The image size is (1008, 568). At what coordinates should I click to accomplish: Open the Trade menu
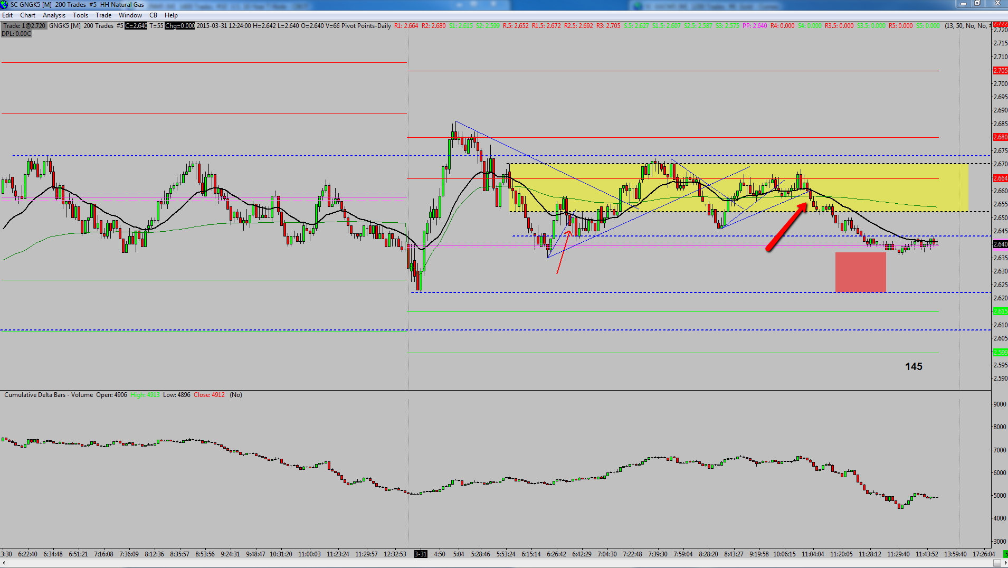(103, 15)
